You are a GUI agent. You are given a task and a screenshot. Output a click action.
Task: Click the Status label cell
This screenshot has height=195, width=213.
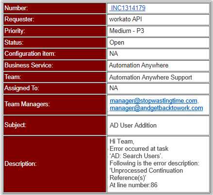(x=55, y=43)
